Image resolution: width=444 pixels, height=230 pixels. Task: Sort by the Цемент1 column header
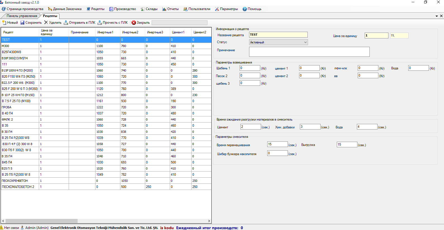[178, 32]
